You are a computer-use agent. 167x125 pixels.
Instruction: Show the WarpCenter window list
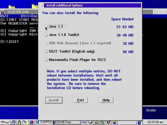14,122
